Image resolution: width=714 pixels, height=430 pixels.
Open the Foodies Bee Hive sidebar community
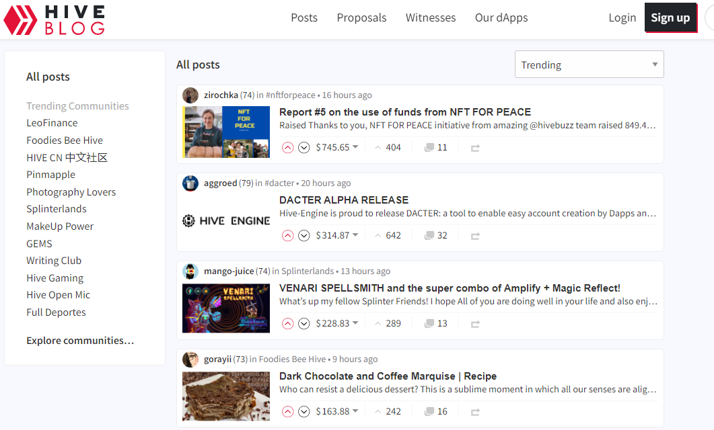[x=65, y=140]
